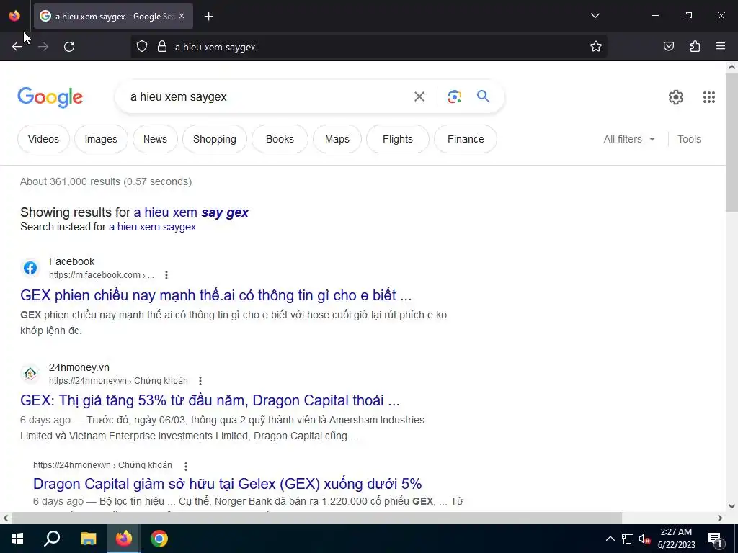
Task: Select the Finance filter
Action: coord(466,139)
